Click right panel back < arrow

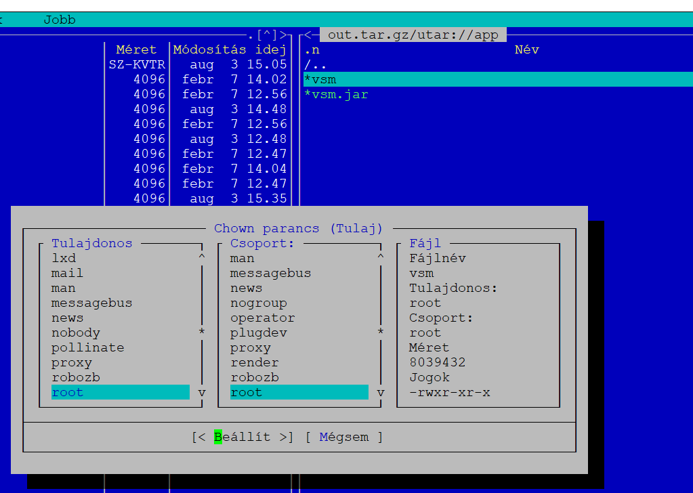(x=308, y=35)
